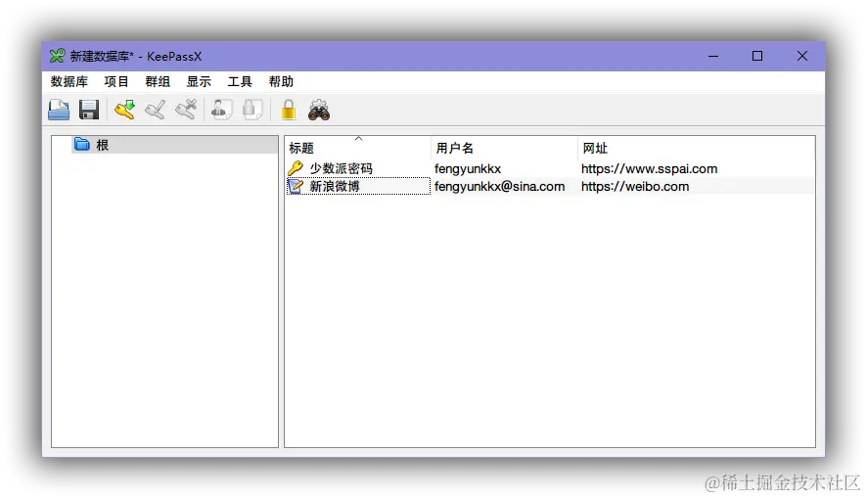Click the username fengyunkkx@sina.com

(499, 186)
